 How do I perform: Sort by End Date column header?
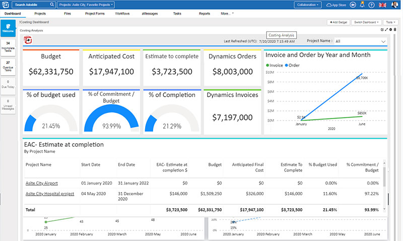(x=126, y=164)
